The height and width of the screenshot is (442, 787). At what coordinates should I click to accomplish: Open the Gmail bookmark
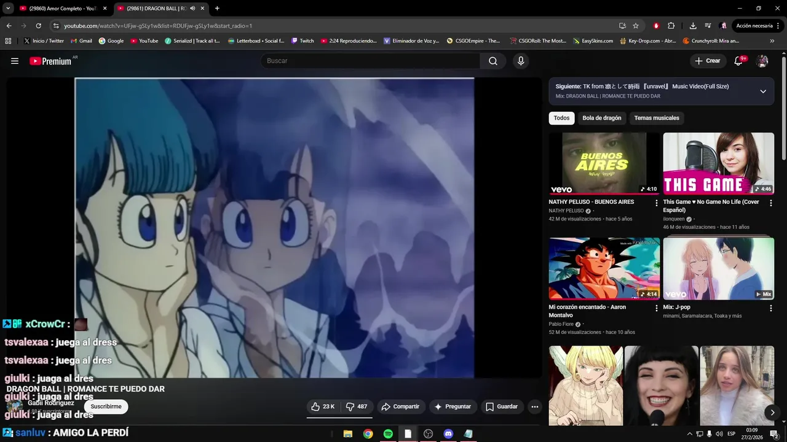coord(81,41)
